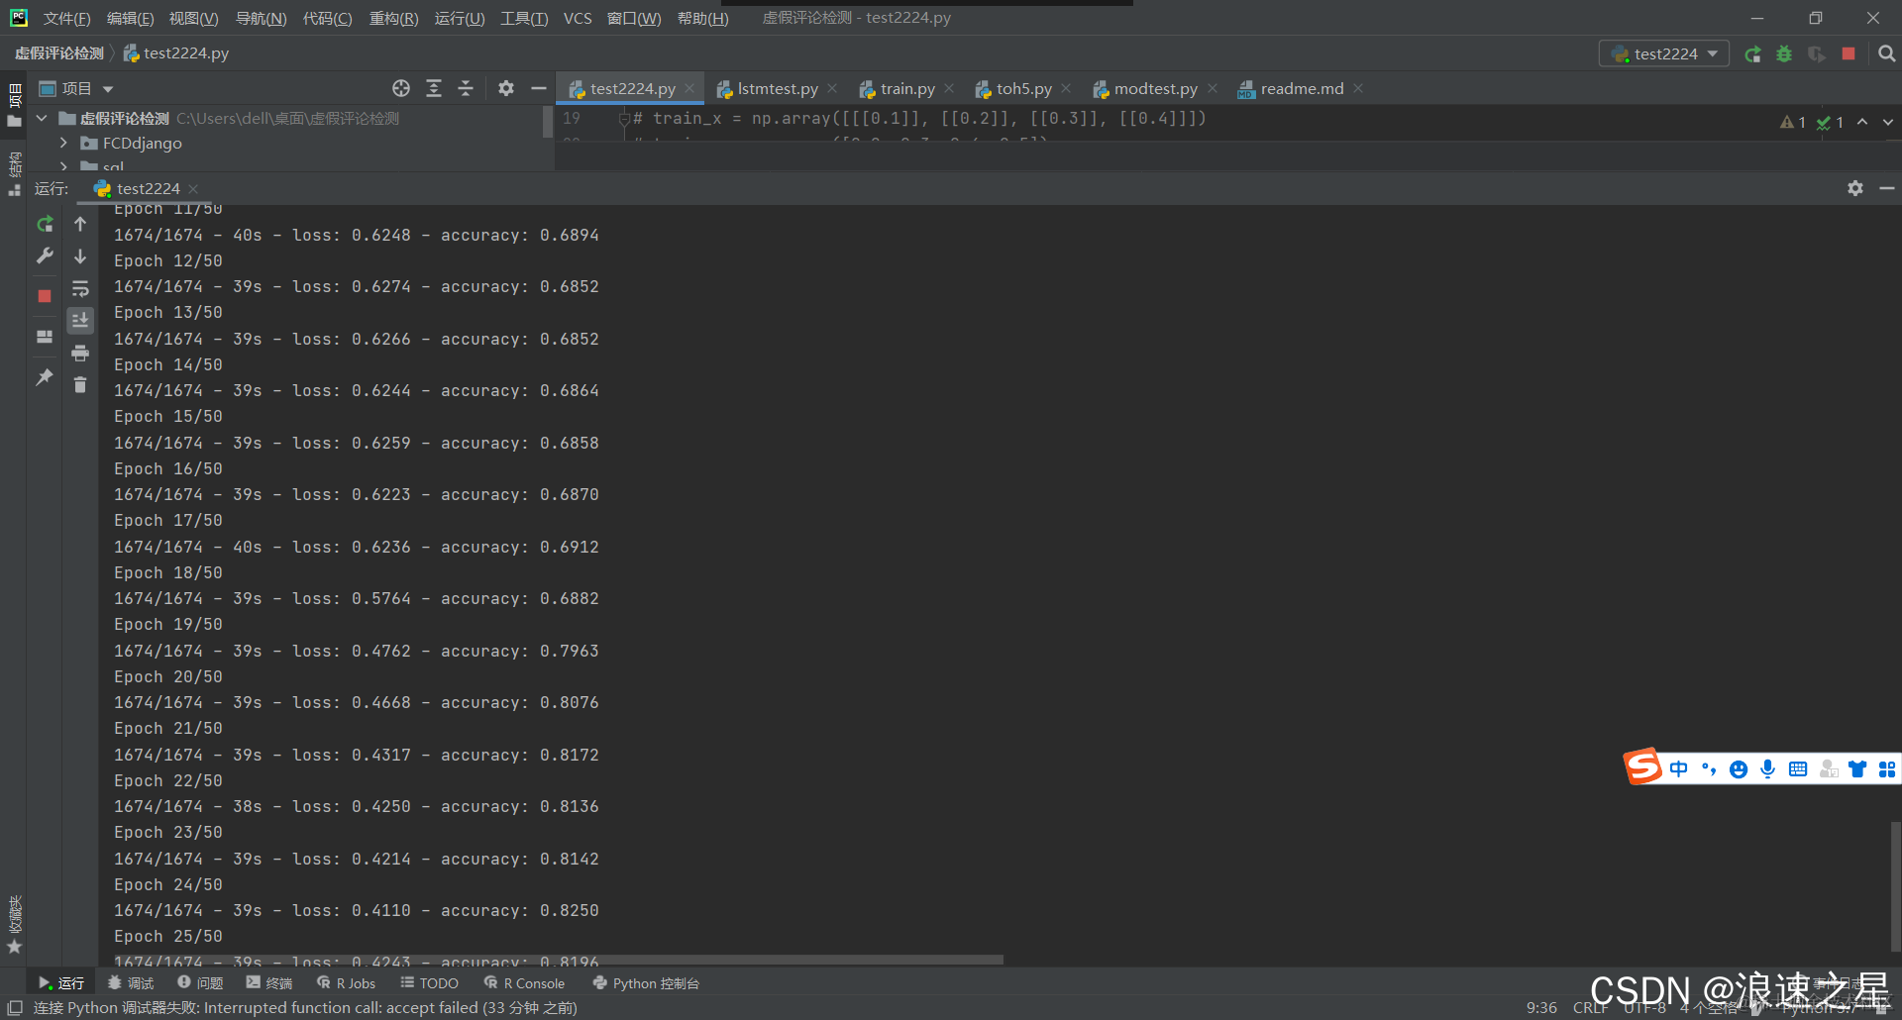This screenshot has width=1902, height=1020.
Task: Switch Sogou Chinese/English input mode
Action: coord(1679,769)
